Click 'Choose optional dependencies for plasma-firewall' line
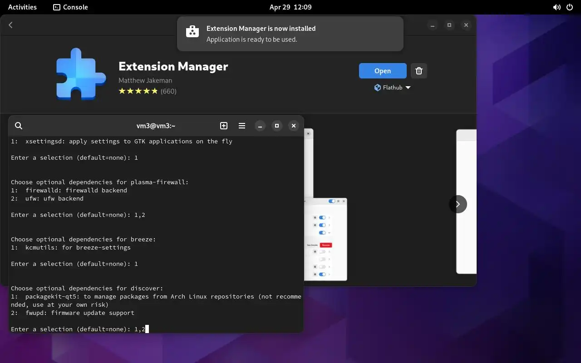Image resolution: width=581 pixels, height=363 pixels. point(100,182)
